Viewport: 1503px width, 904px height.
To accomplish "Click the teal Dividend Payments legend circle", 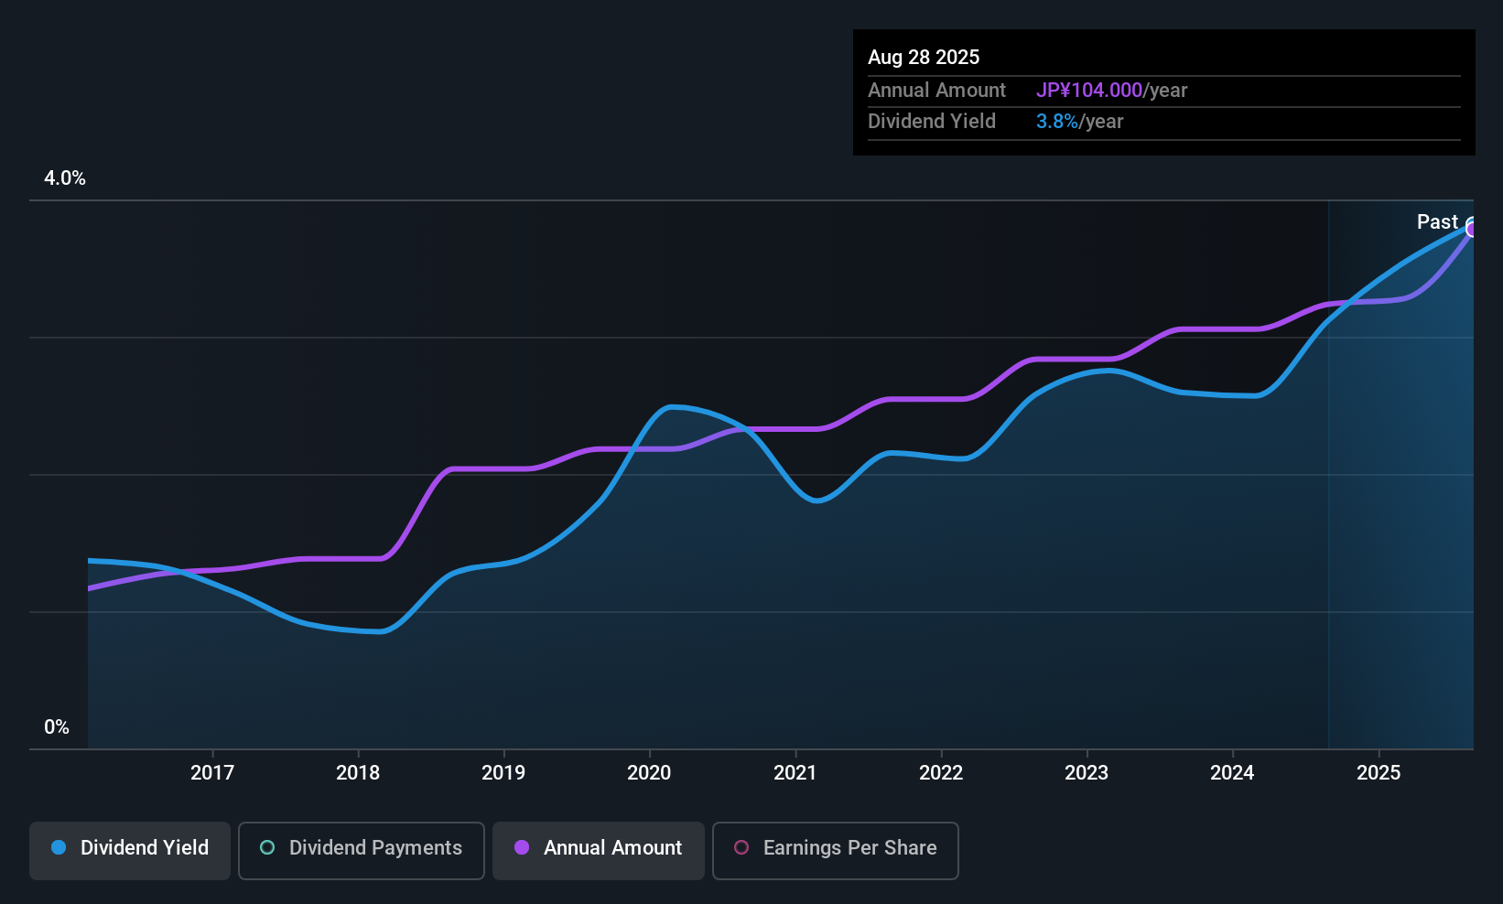I will (x=267, y=847).
